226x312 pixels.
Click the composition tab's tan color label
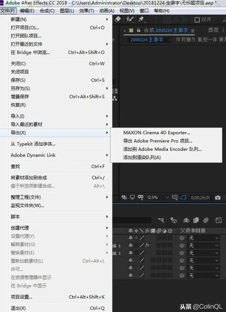click(131, 30)
